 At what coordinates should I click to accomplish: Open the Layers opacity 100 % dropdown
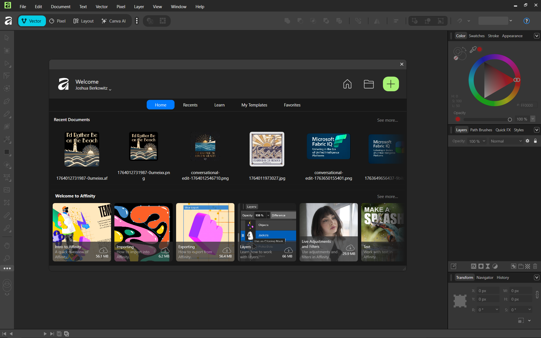coord(477,141)
